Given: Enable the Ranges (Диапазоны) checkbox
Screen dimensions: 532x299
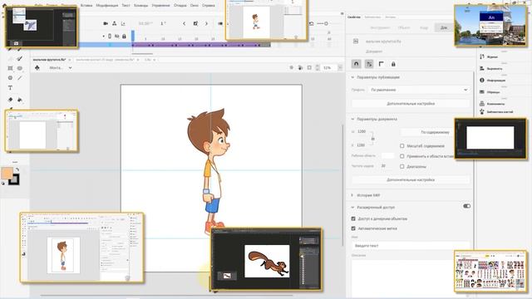Looking at the screenshot, I should (402, 166).
